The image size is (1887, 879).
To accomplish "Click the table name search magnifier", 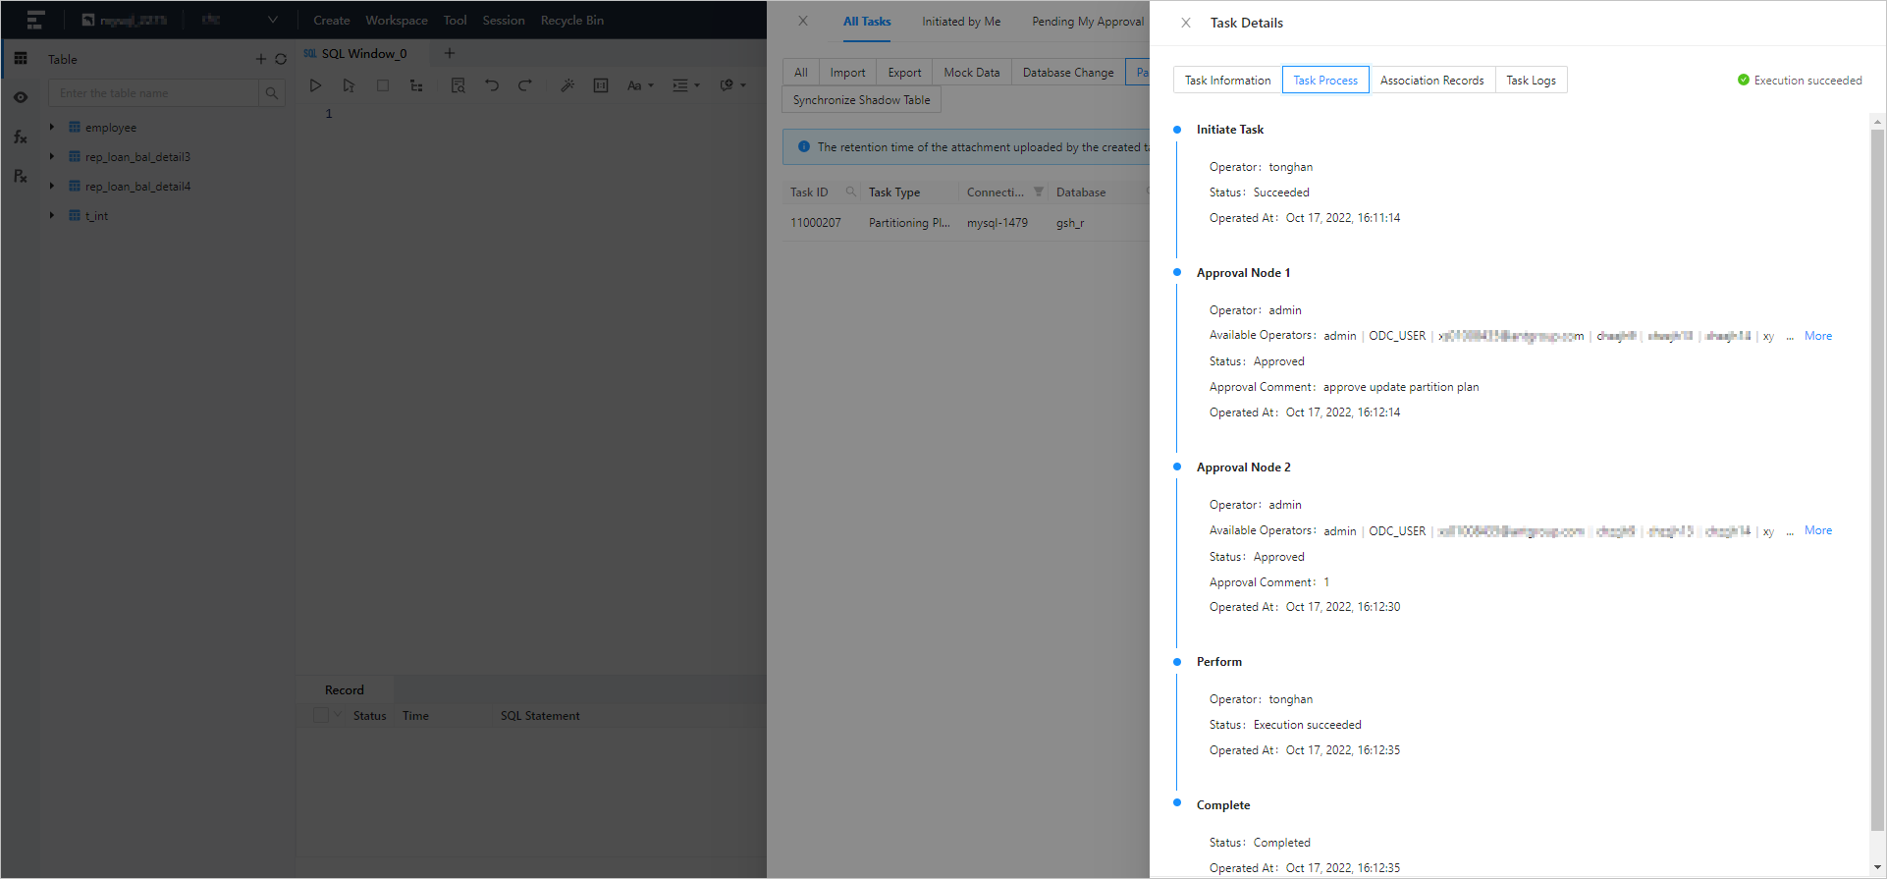I will 272,93.
